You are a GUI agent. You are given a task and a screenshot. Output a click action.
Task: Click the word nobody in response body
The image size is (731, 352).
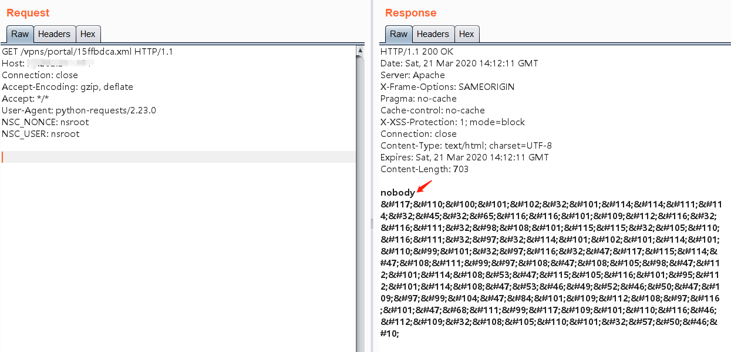click(397, 193)
